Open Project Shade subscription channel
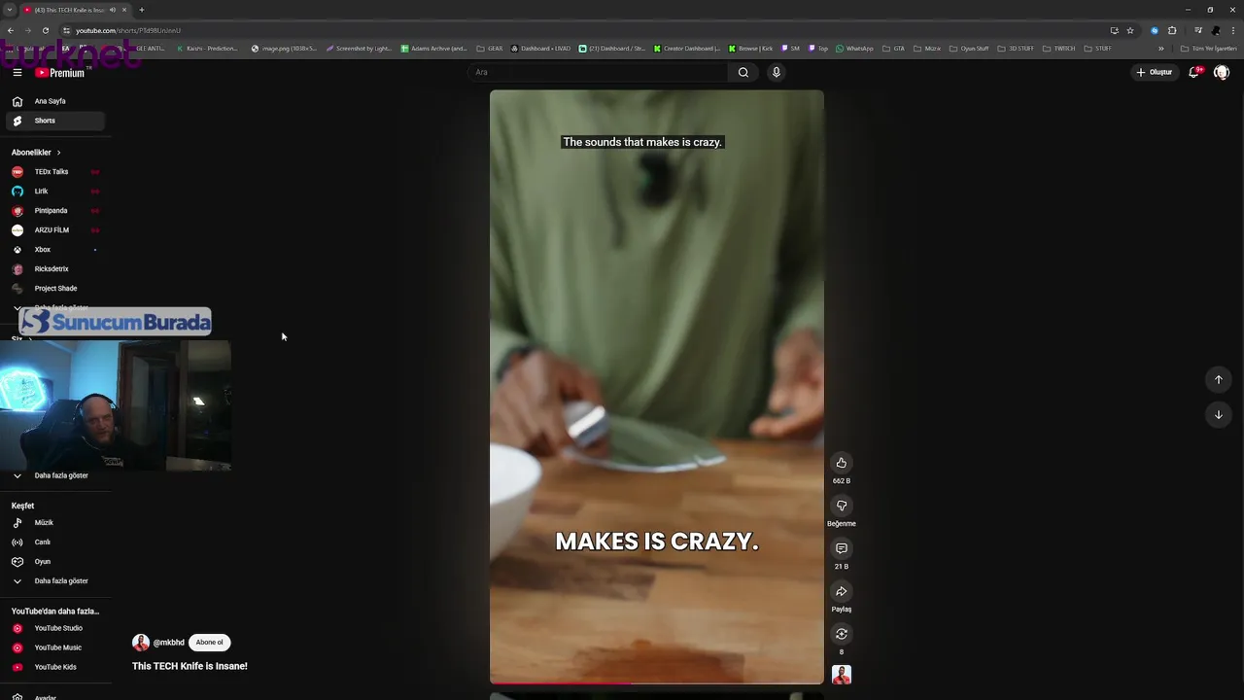This screenshot has width=1244, height=700. click(x=53, y=289)
